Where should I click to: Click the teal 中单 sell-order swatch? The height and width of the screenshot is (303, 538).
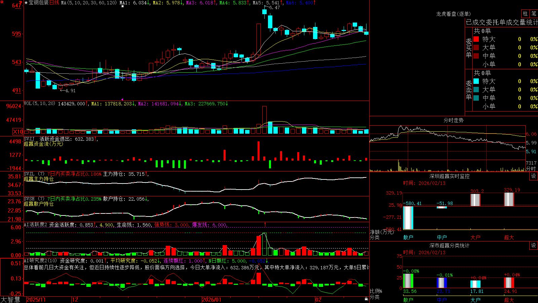476,98
